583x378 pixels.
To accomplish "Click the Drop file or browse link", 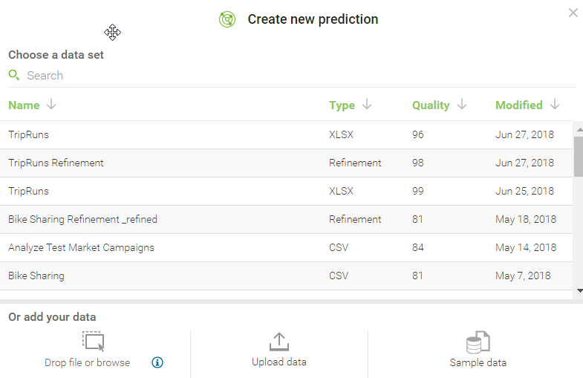I will pos(87,362).
